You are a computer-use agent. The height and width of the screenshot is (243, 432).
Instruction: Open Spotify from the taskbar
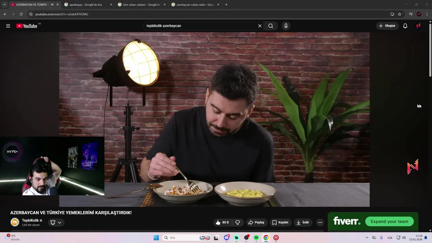pyautogui.click(x=256, y=238)
